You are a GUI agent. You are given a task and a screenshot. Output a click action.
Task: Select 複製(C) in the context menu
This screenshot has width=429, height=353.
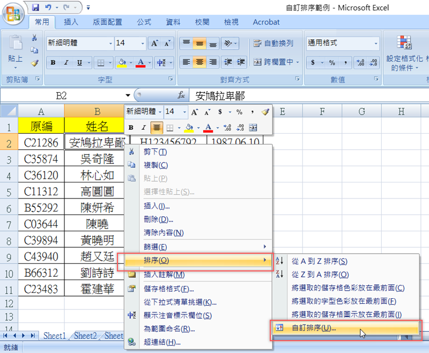(x=198, y=165)
